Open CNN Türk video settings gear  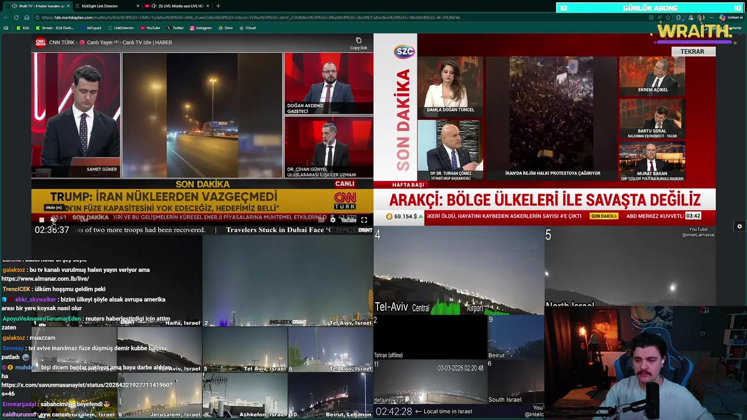(x=333, y=220)
